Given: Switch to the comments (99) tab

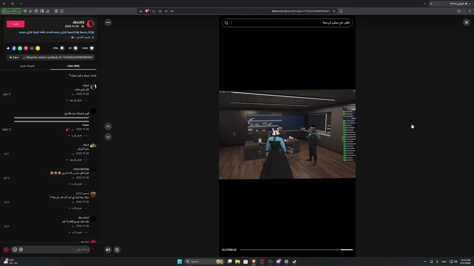Looking at the screenshot, I should pyautogui.click(x=73, y=66).
